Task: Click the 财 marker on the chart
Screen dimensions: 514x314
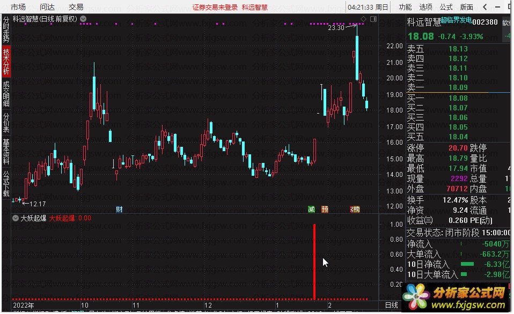Action: point(119,209)
